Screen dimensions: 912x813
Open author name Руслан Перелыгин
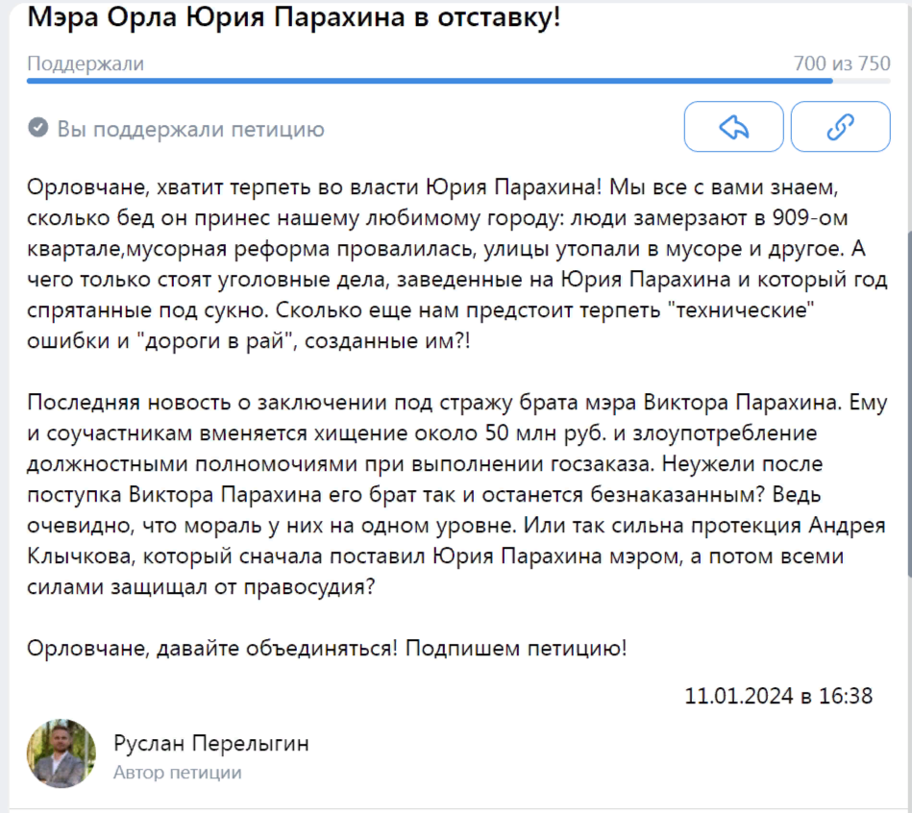(x=211, y=743)
